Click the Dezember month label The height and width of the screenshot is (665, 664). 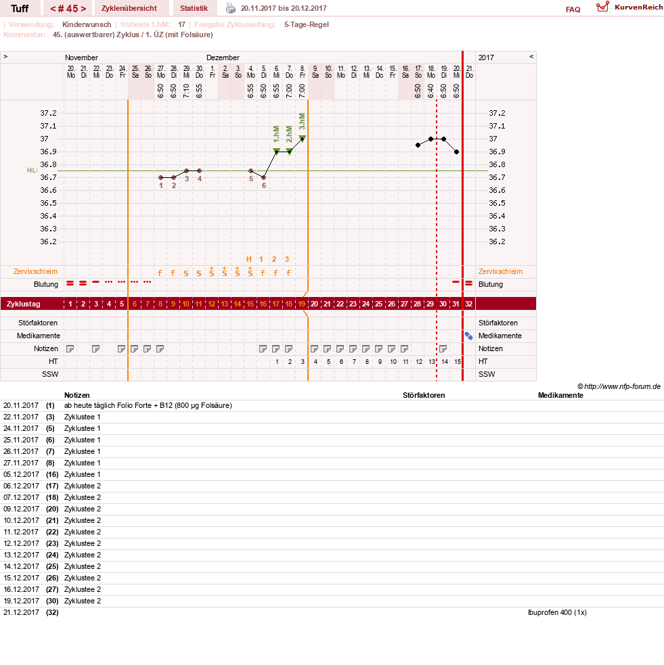(223, 58)
